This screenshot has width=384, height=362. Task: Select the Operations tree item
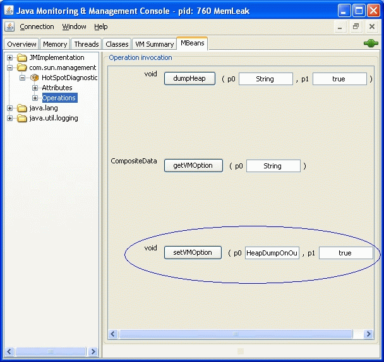click(59, 98)
